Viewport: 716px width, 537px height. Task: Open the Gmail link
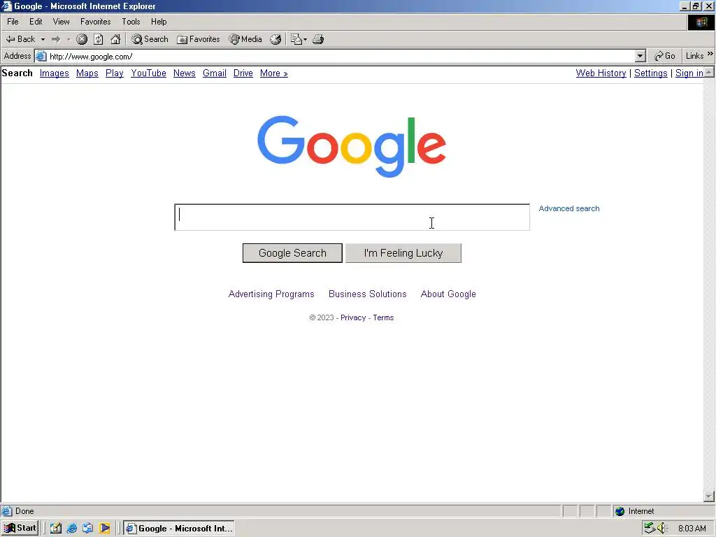pyautogui.click(x=215, y=73)
